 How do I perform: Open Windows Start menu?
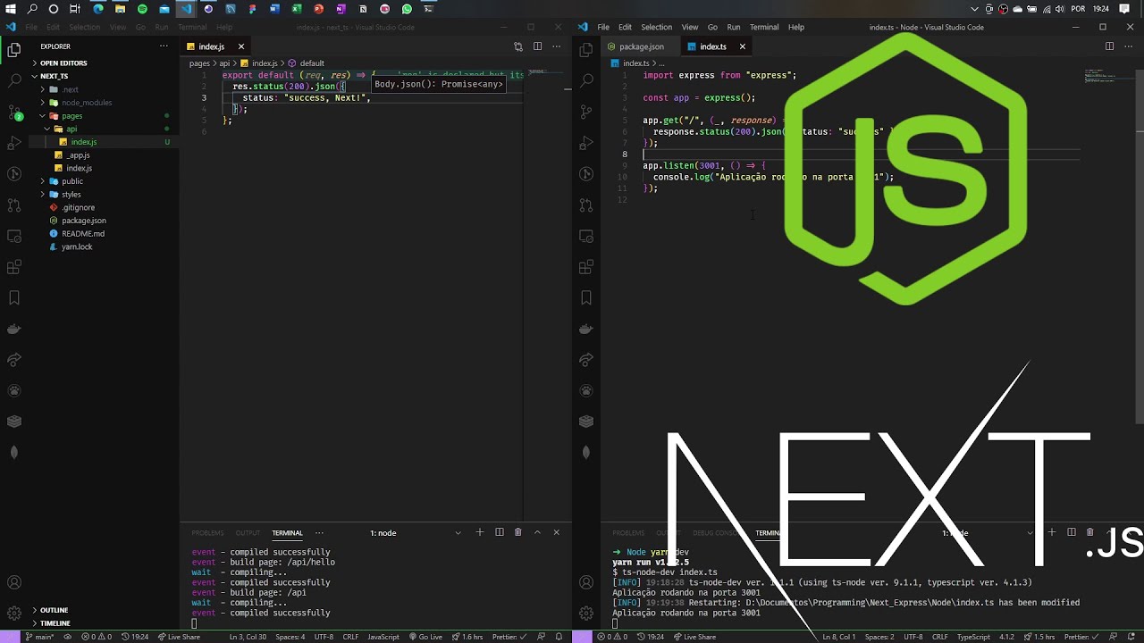(x=10, y=9)
